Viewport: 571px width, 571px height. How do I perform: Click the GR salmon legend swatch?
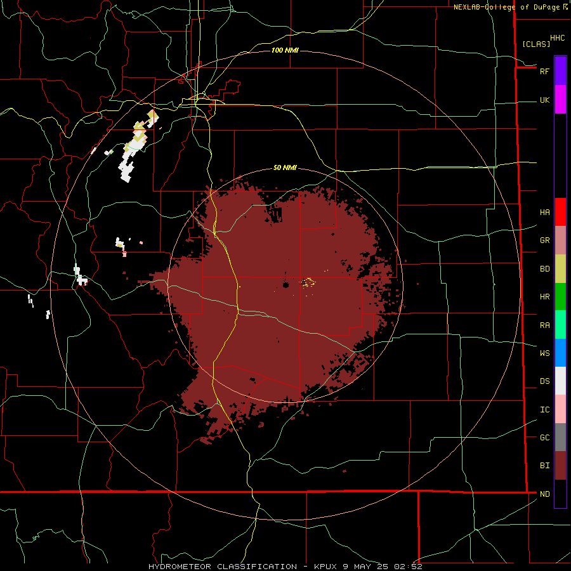(560, 240)
